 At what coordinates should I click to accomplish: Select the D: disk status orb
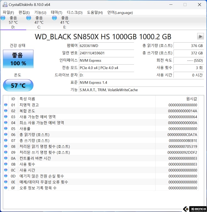click(3, 18)
